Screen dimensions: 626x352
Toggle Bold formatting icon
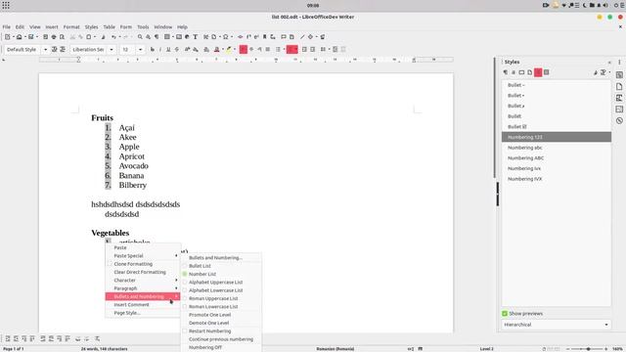point(153,50)
